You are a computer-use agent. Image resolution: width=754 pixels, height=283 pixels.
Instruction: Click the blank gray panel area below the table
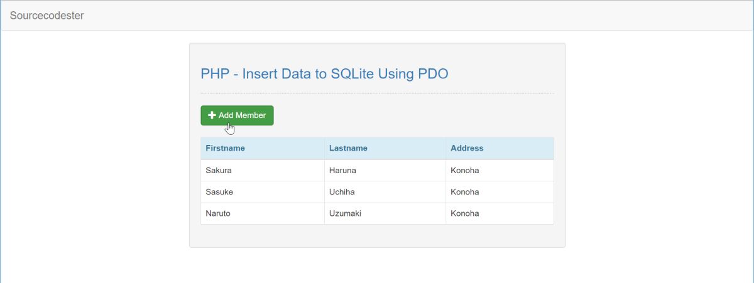click(x=377, y=236)
